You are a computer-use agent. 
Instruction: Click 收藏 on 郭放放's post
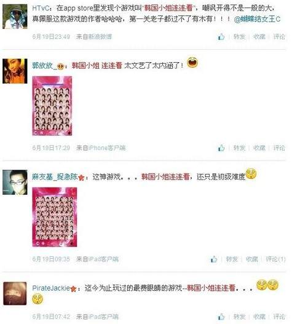point(259,148)
